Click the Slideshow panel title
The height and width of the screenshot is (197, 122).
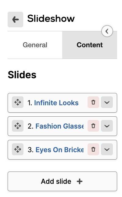51,18
